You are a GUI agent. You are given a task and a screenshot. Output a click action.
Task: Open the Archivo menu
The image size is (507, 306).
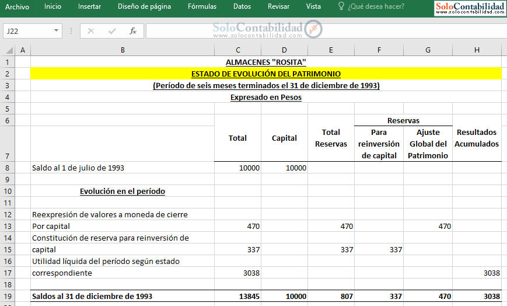coord(17,6)
